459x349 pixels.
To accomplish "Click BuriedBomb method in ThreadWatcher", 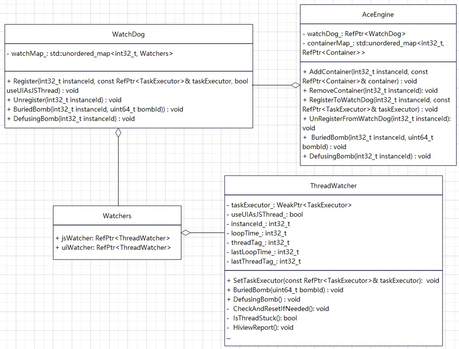I will point(285,290).
